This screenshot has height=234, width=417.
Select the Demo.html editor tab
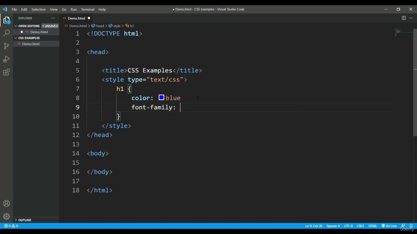[76, 18]
